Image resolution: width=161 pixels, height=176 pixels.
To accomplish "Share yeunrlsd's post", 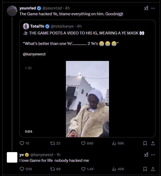I will tap(153, 143).
